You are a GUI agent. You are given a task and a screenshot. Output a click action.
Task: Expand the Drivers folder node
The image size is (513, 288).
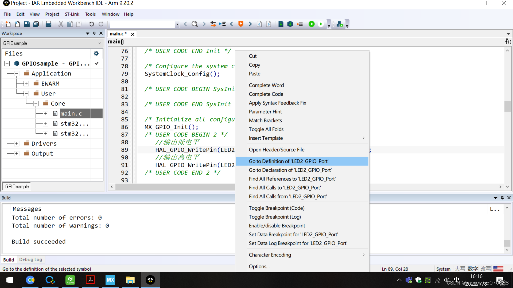tap(17, 144)
